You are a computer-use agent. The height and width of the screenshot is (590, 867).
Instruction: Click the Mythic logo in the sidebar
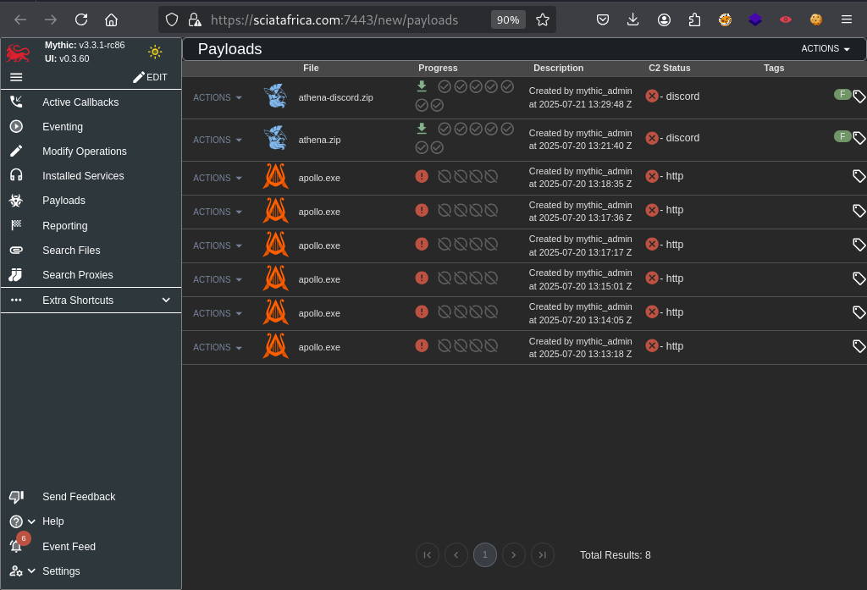tap(18, 52)
